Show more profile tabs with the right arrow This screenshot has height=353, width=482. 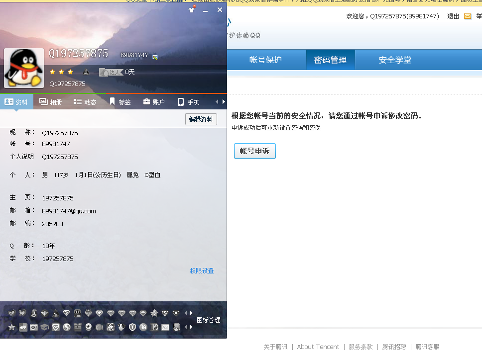[x=224, y=101]
